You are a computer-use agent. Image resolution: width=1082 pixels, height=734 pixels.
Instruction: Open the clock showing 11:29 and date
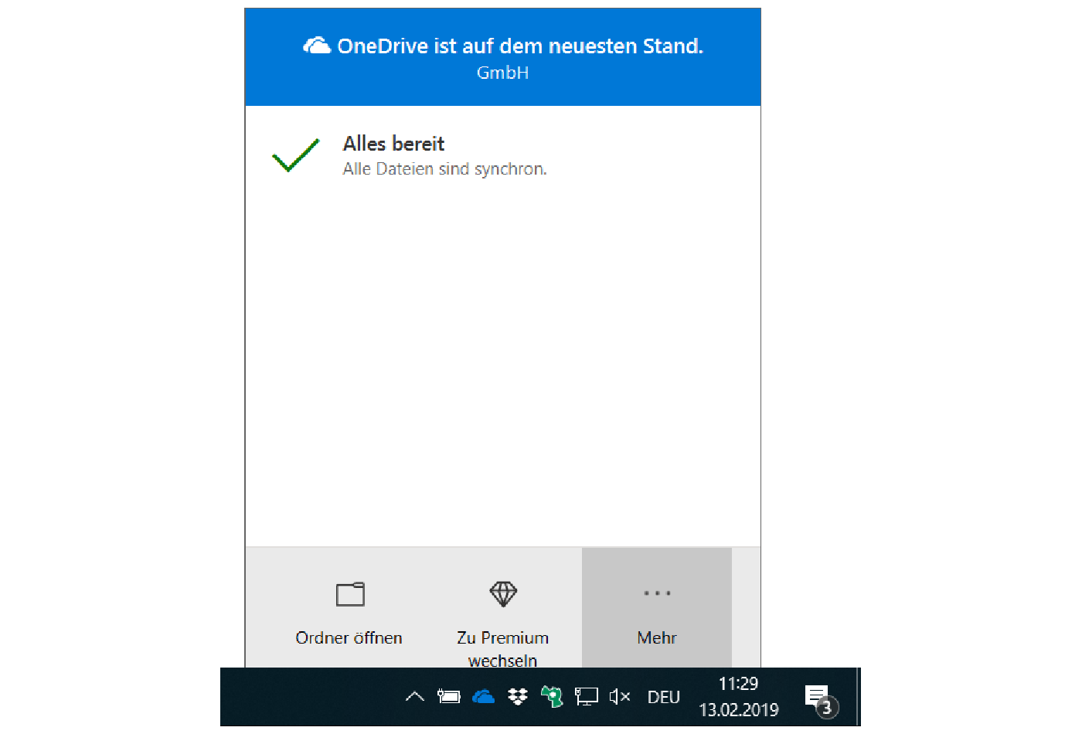tap(739, 697)
